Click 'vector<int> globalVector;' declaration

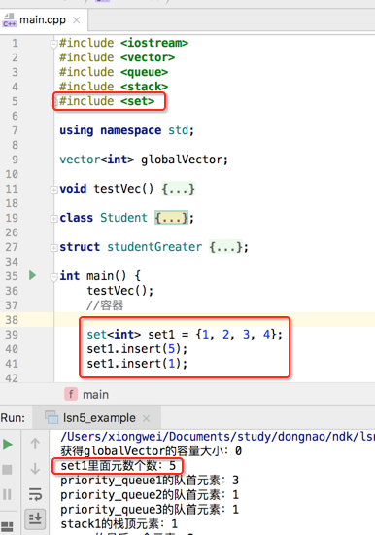point(144,160)
